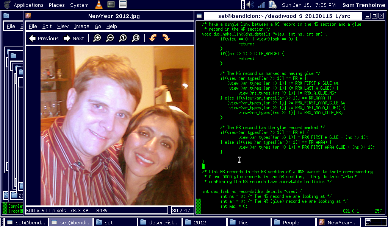Image resolution: width=388 pixels, height=227 pixels.
Task: Open the Image menu in viewer
Action: (x=81, y=26)
